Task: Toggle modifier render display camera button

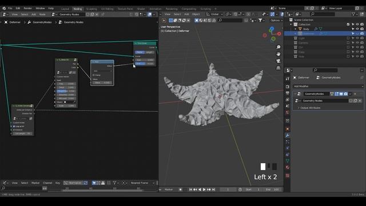Action: (345, 94)
